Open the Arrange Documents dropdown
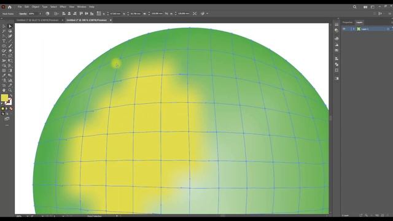Image resolution: width=393 pixels, height=221 pixels. tap(365, 7)
